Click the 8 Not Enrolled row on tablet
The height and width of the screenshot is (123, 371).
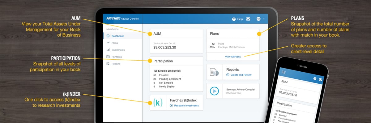coord(163,82)
